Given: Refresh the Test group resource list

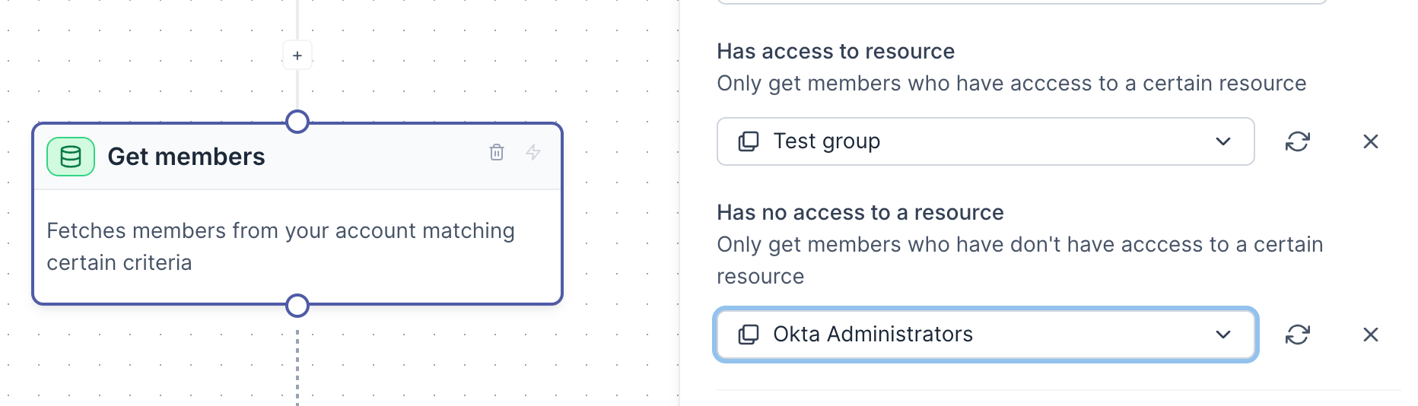Looking at the screenshot, I should click(1297, 141).
